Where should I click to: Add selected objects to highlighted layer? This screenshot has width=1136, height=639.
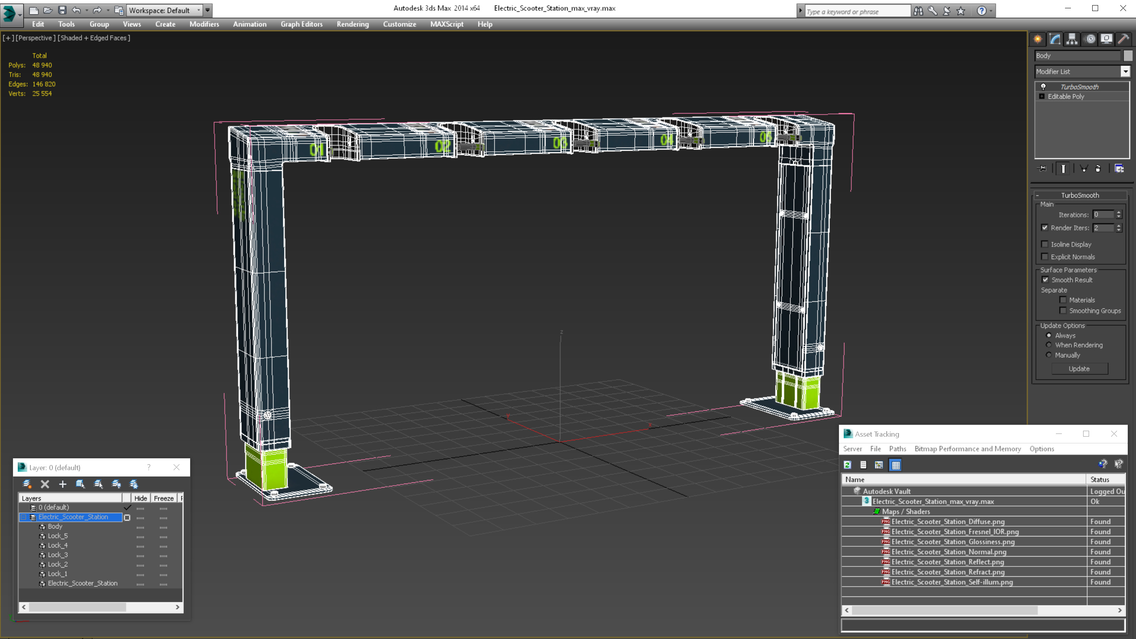pos(62,484)
